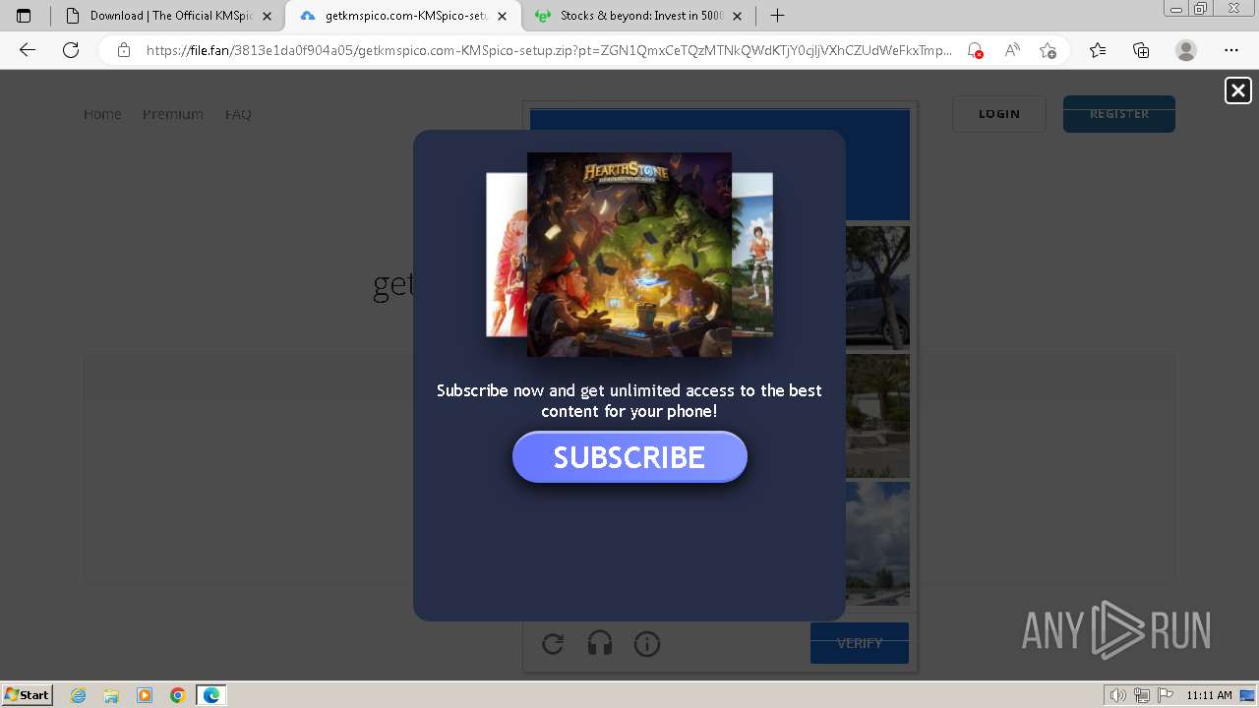
Task: Switch to the audio captcha headphones icon
Action: (600, 644)
